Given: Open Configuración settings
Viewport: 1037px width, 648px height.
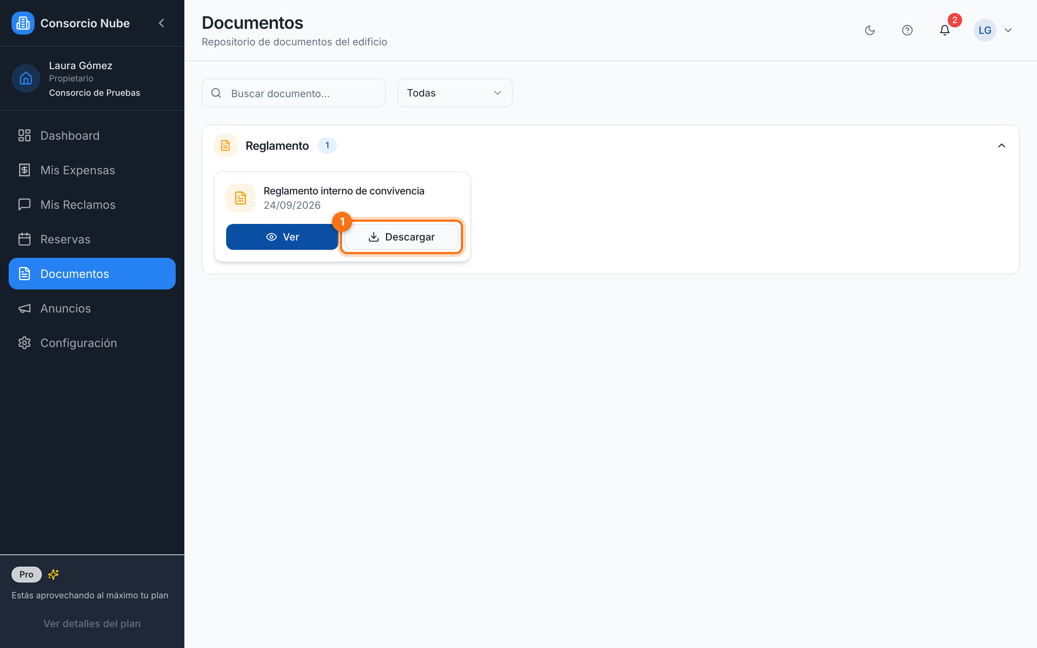Looking at the screenshot, I should coord(92,343).
